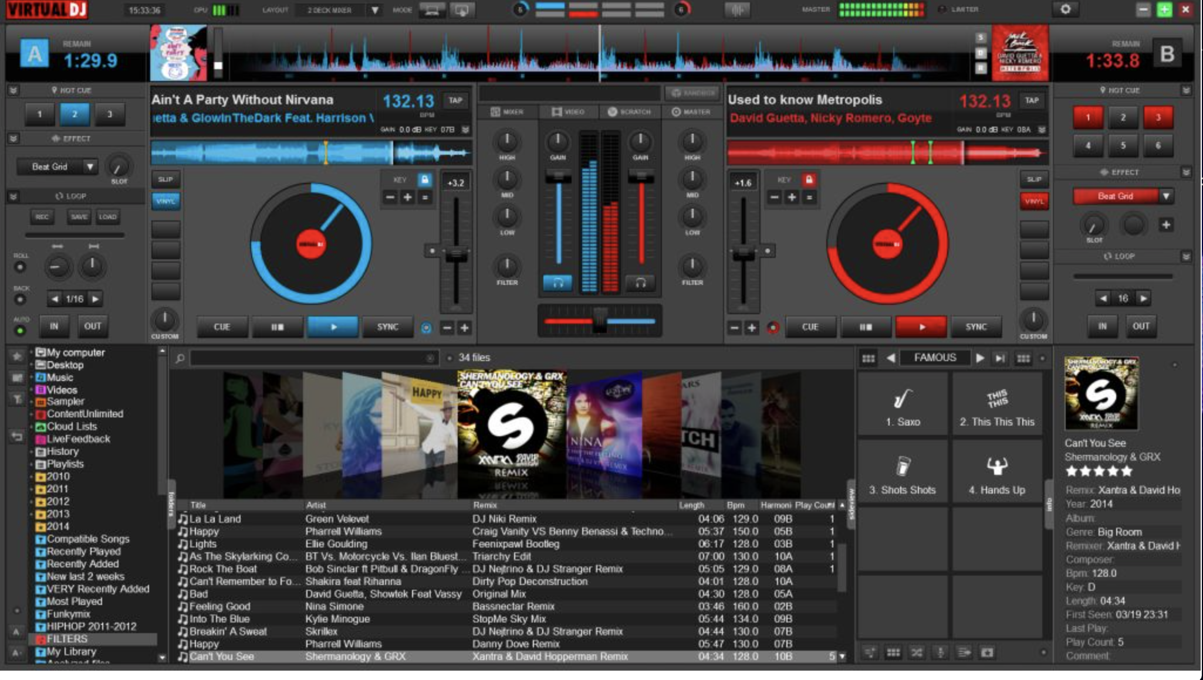Set loop OUT point on deck B
This screenshot has height=680, width=1203.
coord(1141,326)
